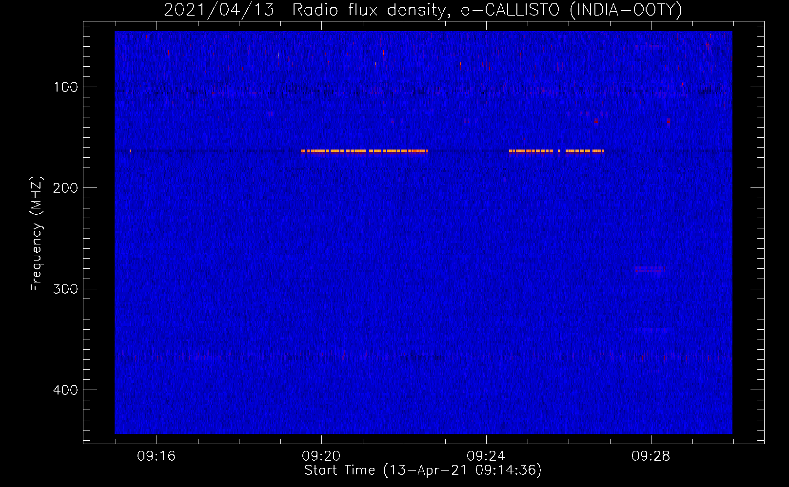Click the 400 frequency tick label
Viewport: 789px width, 487px height.
(65, 390)
